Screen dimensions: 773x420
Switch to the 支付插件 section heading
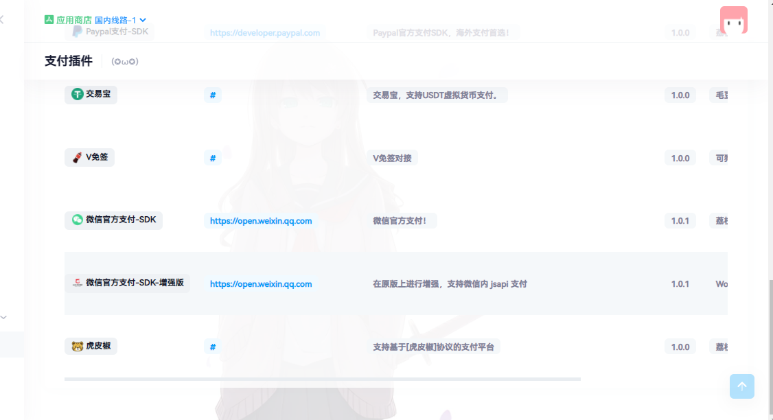pos(68,61)
